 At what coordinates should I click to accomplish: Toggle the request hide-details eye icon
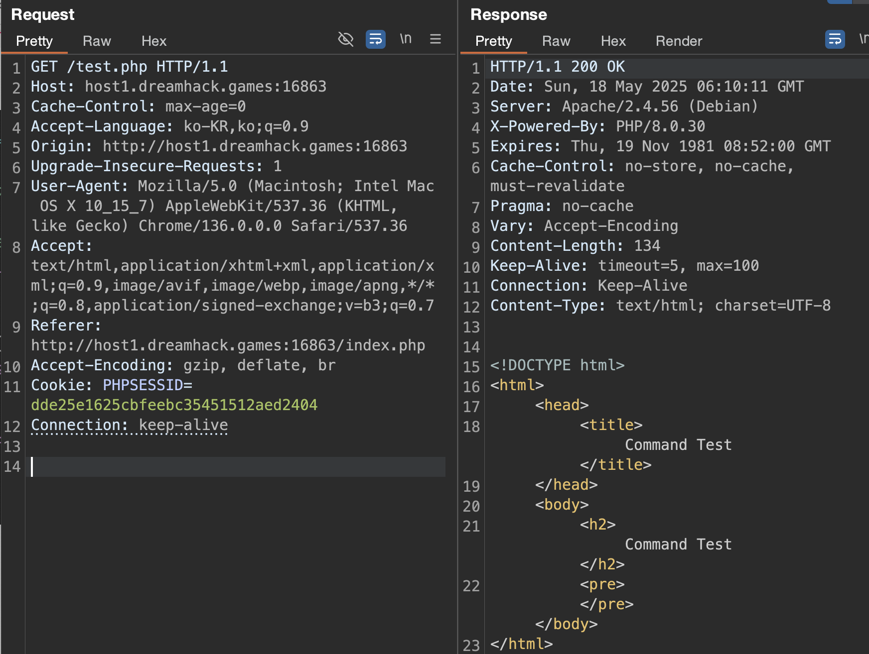345,39
